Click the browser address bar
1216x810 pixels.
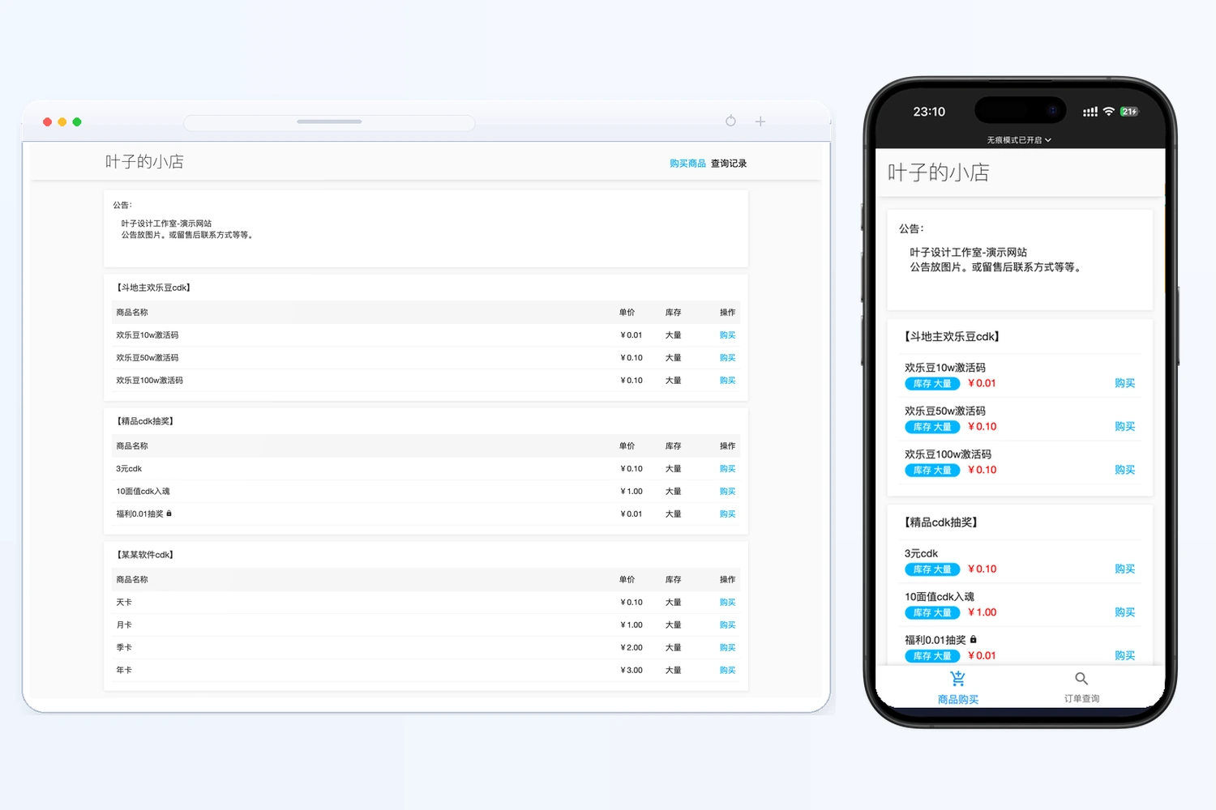[x=329, y=122]
